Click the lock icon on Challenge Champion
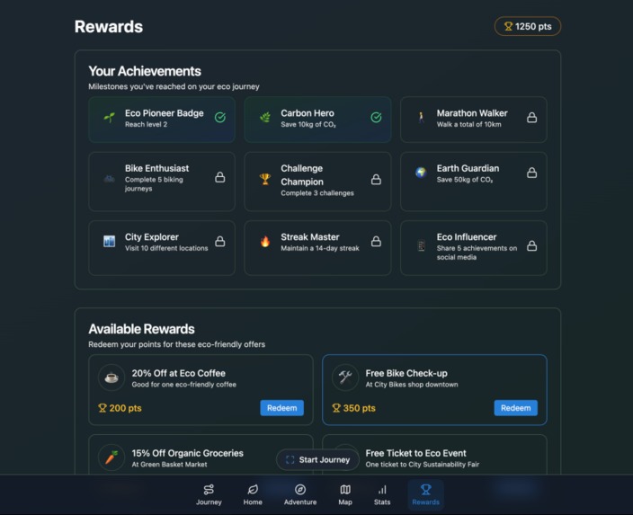633x515 pixels. [x=376, y=179]
